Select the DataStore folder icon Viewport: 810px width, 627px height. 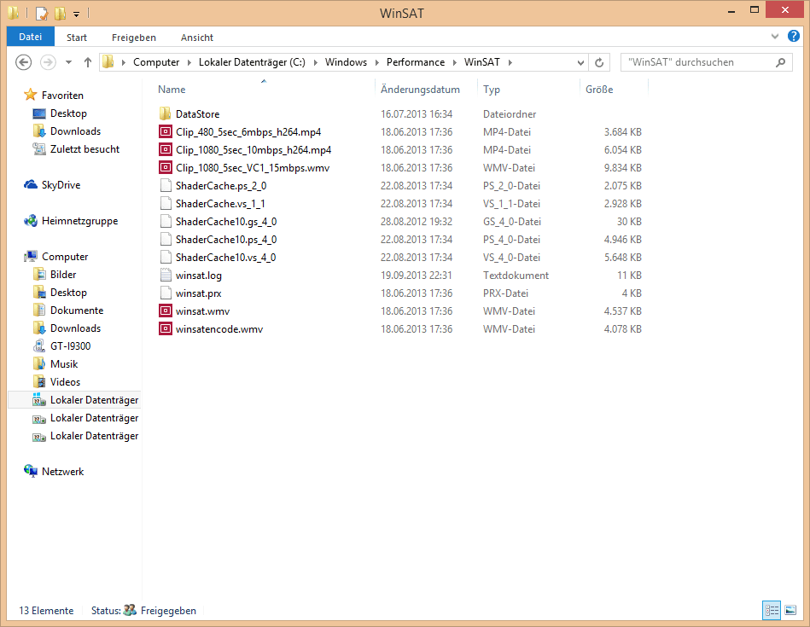(166, 113)
